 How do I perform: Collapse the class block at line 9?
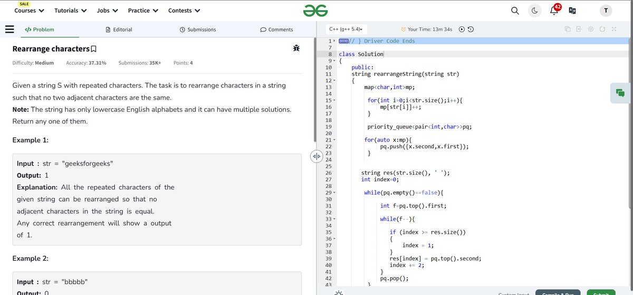pos(334,61)
